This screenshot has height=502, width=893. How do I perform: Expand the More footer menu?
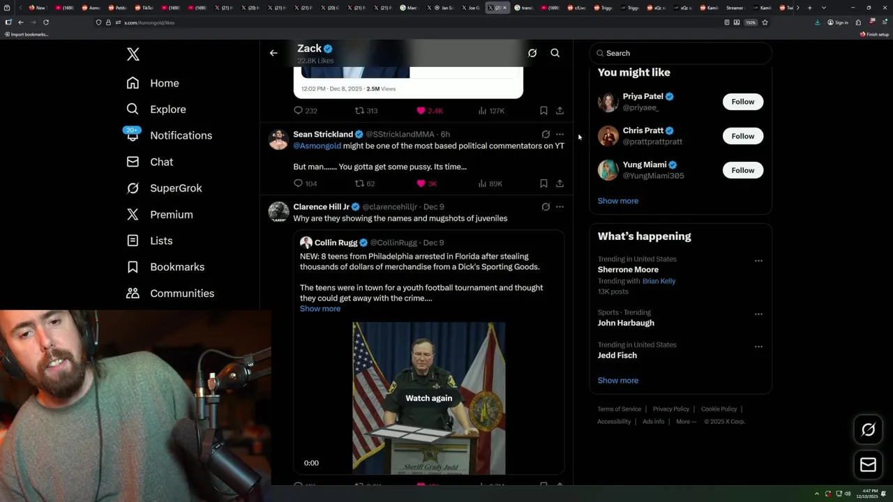tap(685, 422)
